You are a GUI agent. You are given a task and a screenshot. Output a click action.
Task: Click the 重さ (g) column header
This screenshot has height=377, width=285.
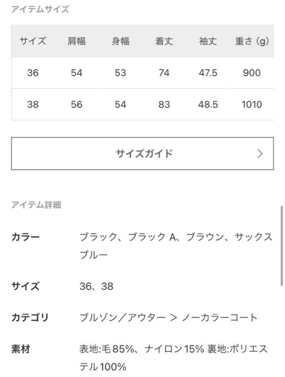click(x=252, y=42)
